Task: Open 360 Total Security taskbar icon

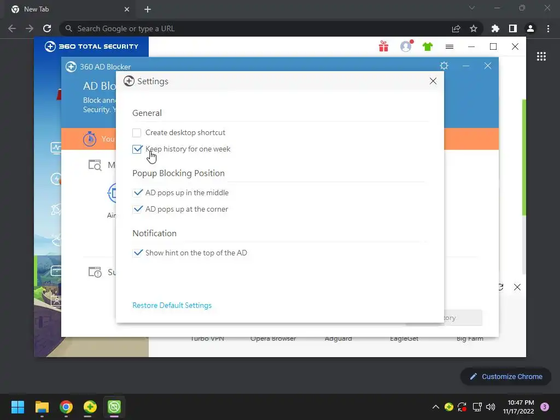Action: tap(90, 407)
